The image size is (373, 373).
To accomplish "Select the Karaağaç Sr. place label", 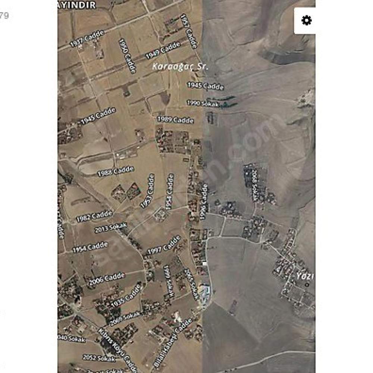I will [180, 66].
